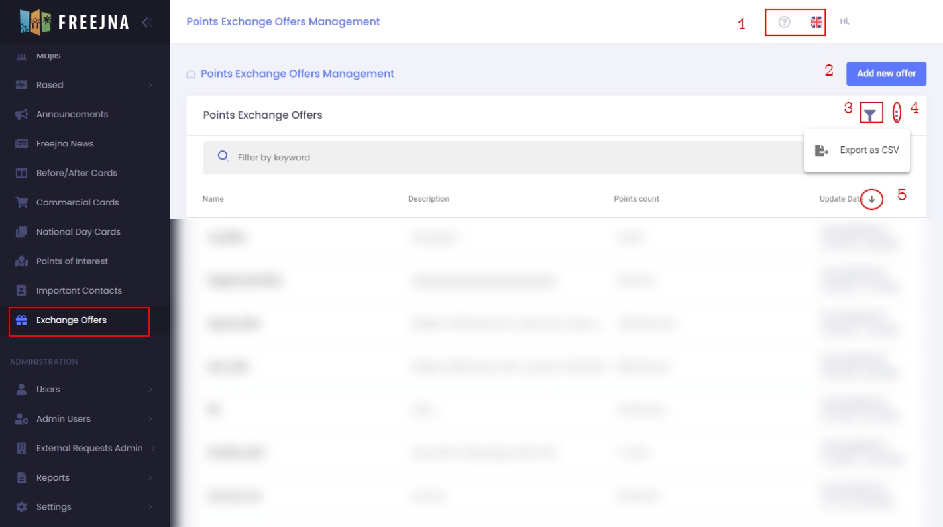Image resolution: width=943 pixels, height=527 pixels.
Task: Click Points Exchange Offers Management breadcrumb link
Action: click(x=297, y=74)
